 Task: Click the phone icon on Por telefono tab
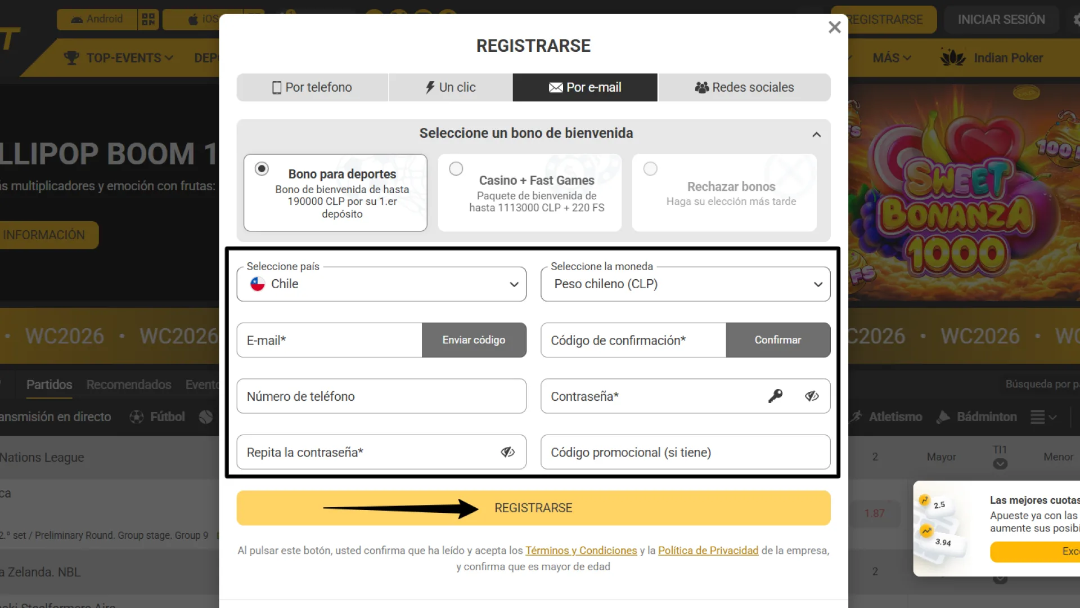point(277,87)
